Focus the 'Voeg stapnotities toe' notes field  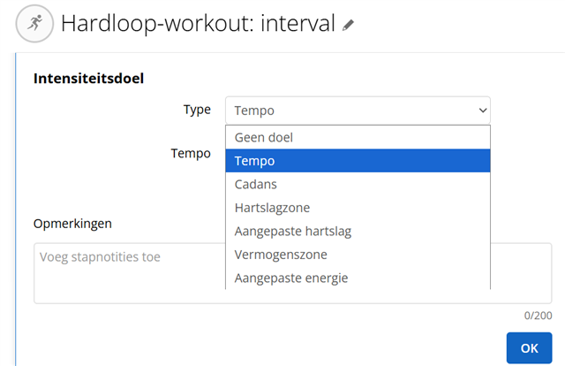(x=292, y=273)
